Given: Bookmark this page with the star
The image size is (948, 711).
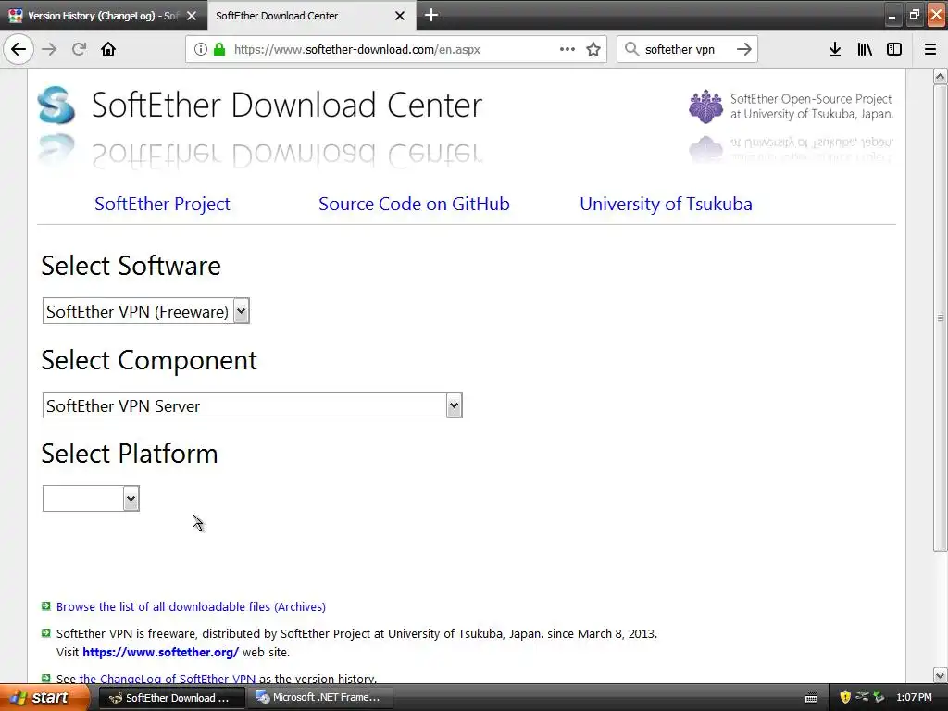Looking at the screenshot, I should (x=593, y=49).
